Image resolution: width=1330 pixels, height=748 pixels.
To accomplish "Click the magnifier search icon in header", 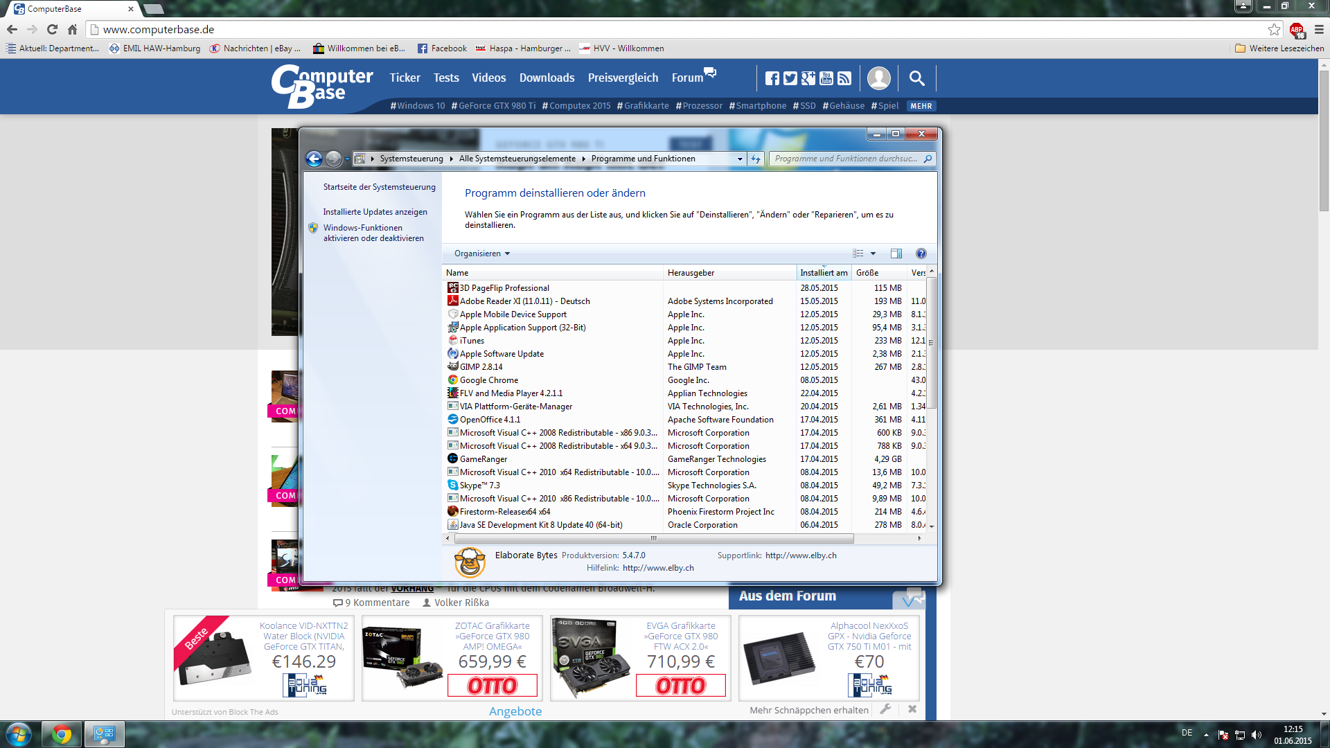I will [x=916, y=78].
